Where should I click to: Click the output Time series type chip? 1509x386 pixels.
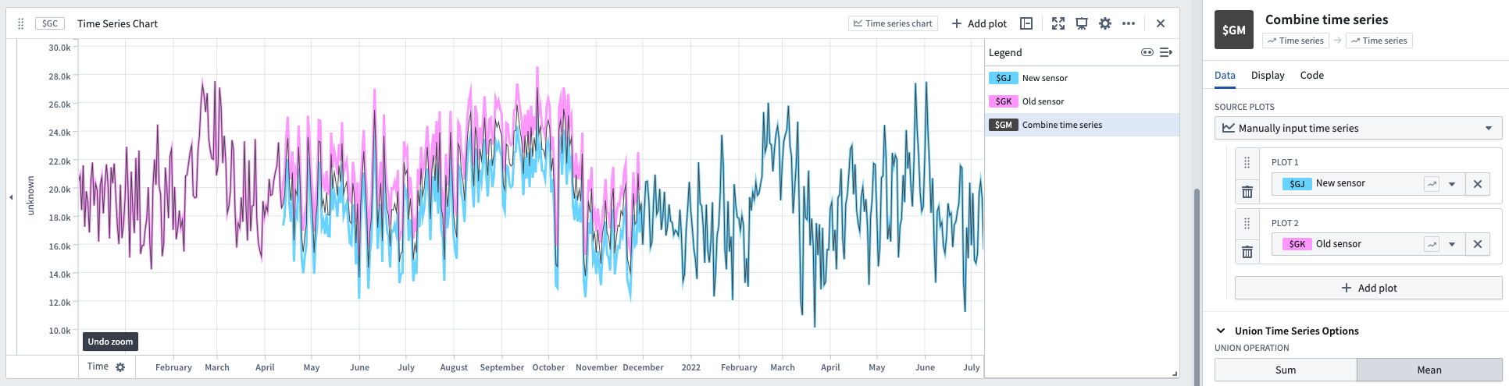(x=1379, y=41)
